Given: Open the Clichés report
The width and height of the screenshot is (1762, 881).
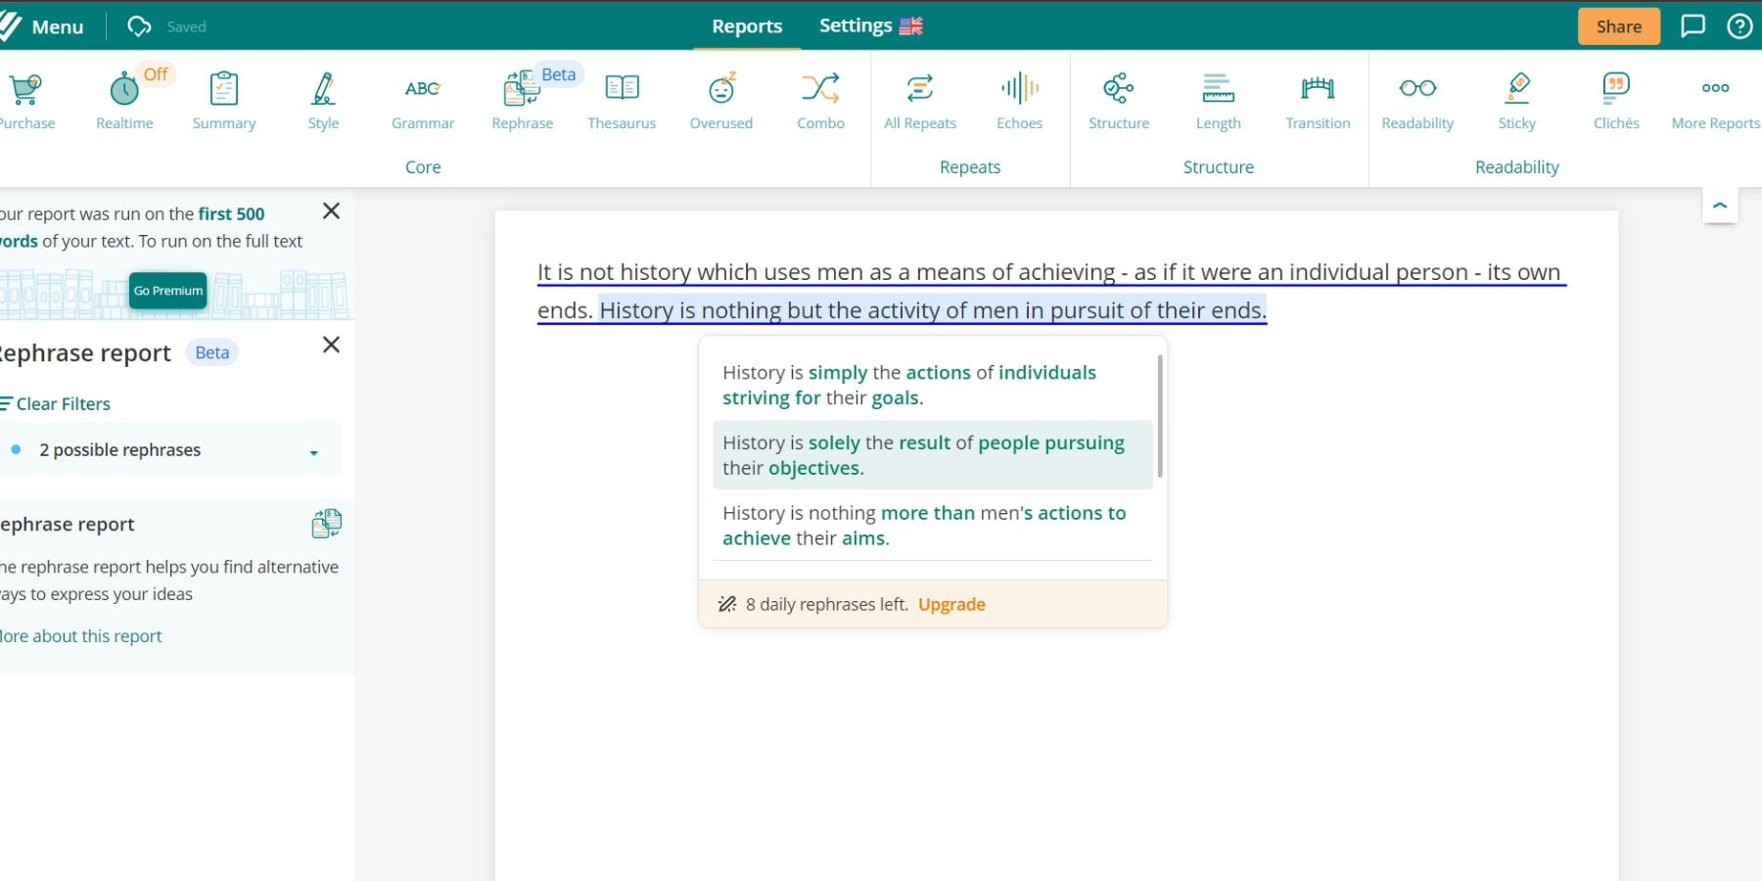Looking at the screenshot, I should (x=1616, y=95).
